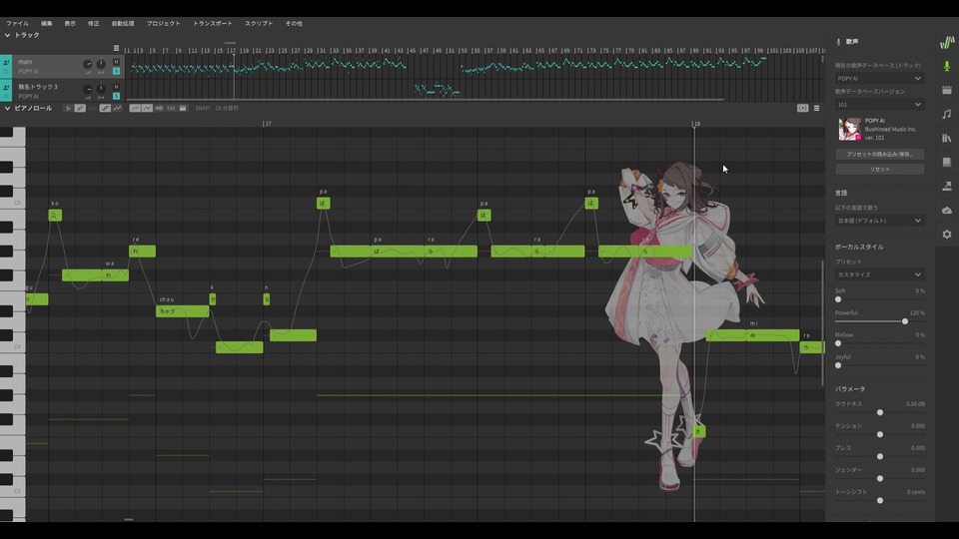Toggle the waveform display button
959x539 pixels.
(x=159, y=108)
